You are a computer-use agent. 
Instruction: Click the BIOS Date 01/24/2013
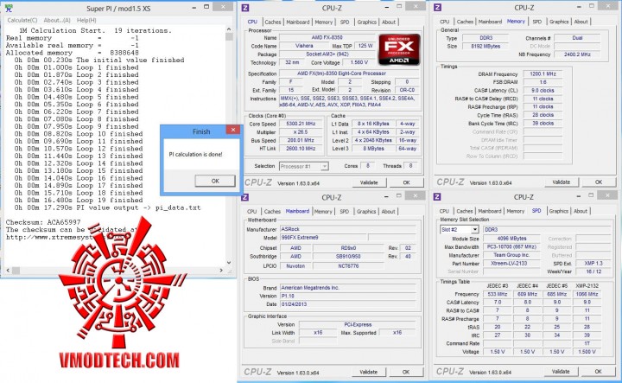pos(348,304)
